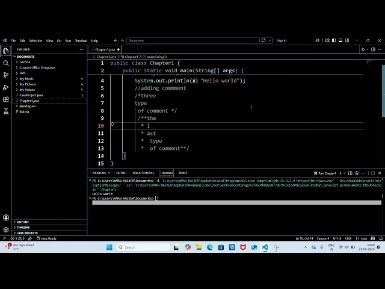Kill the terminal with trash icon
This screenshot has height=289, width=385.
point(357,173)
